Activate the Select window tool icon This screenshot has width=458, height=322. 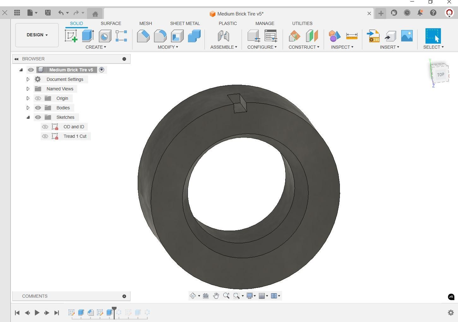[x=433, y=36]
